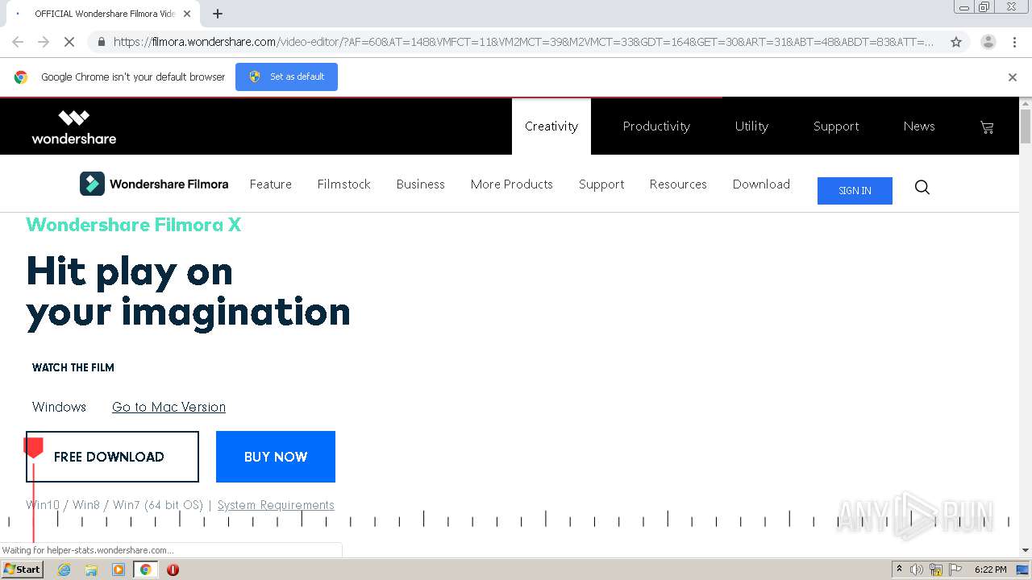The image size is (1032, 580).
Task: Open the media player taskbar icon
Action: tap(119, 570)
